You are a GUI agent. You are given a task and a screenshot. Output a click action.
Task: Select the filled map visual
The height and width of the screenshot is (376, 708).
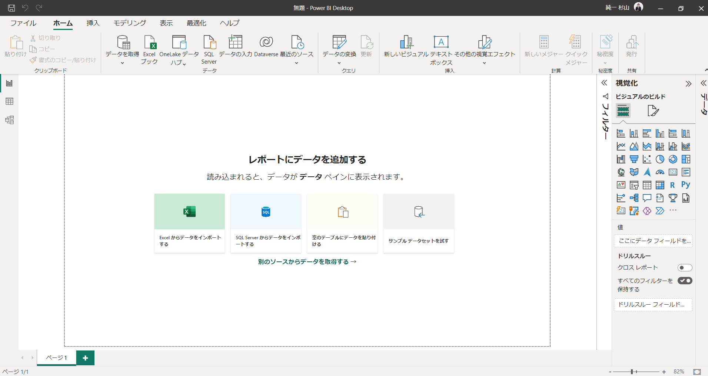(634, 172)
